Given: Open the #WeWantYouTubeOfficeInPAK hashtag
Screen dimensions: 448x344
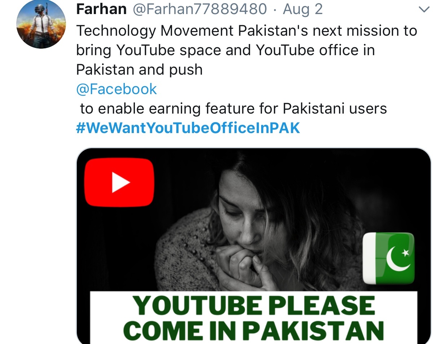Looking at the screenshot, I should pyautogui.click(x=188, y=128).
